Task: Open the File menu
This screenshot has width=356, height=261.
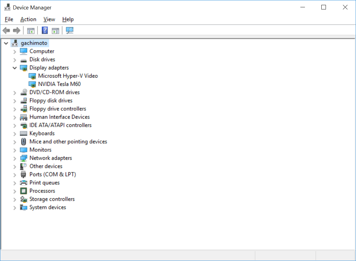Action: [9, 19]
